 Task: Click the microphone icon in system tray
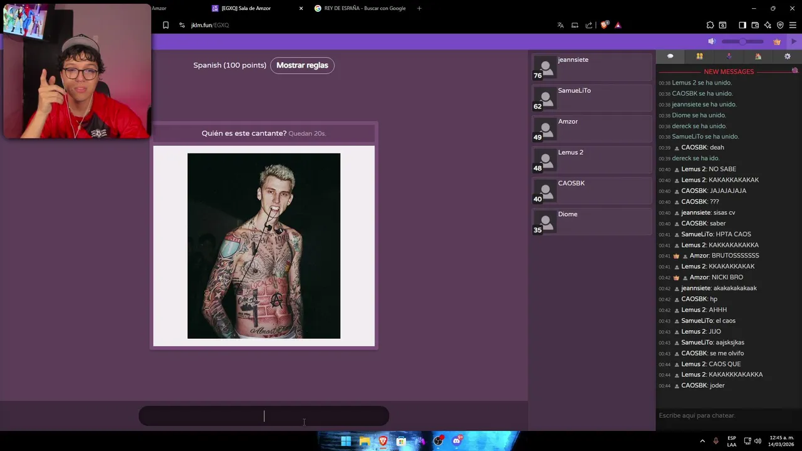coord(716,441)
